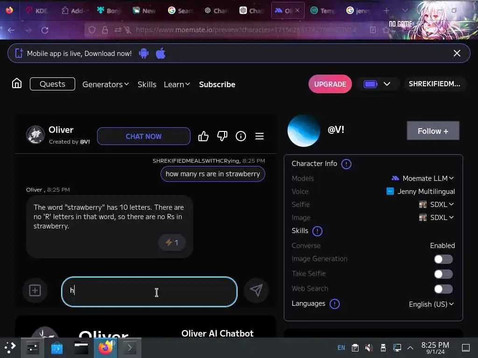Focus the chat message input field
This screenshot has height=358, width=478.
[x=149, y=292]
